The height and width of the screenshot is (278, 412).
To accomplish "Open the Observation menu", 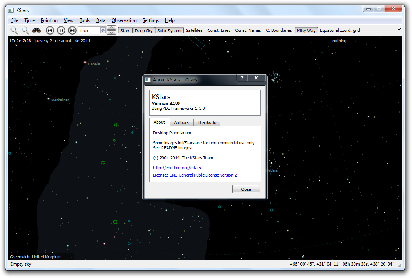I will pyautogui.click(x=124, y=20).
